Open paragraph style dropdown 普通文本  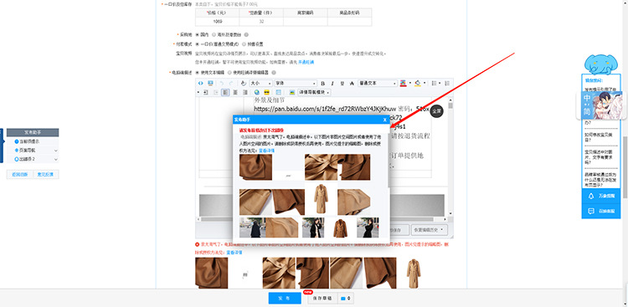pos(378,84)
